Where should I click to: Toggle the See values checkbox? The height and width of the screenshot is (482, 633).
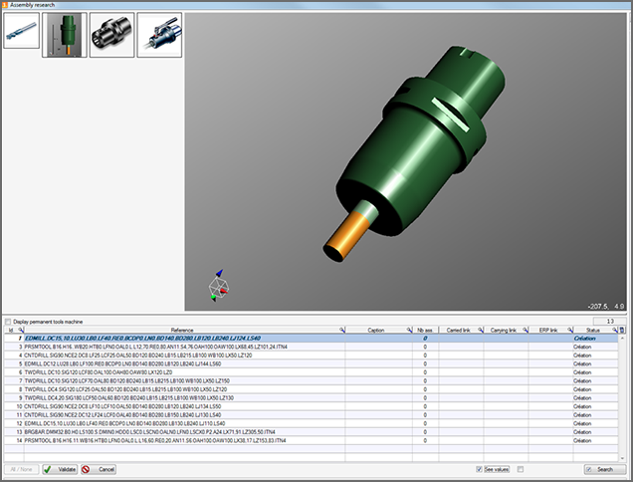[478, 468]
